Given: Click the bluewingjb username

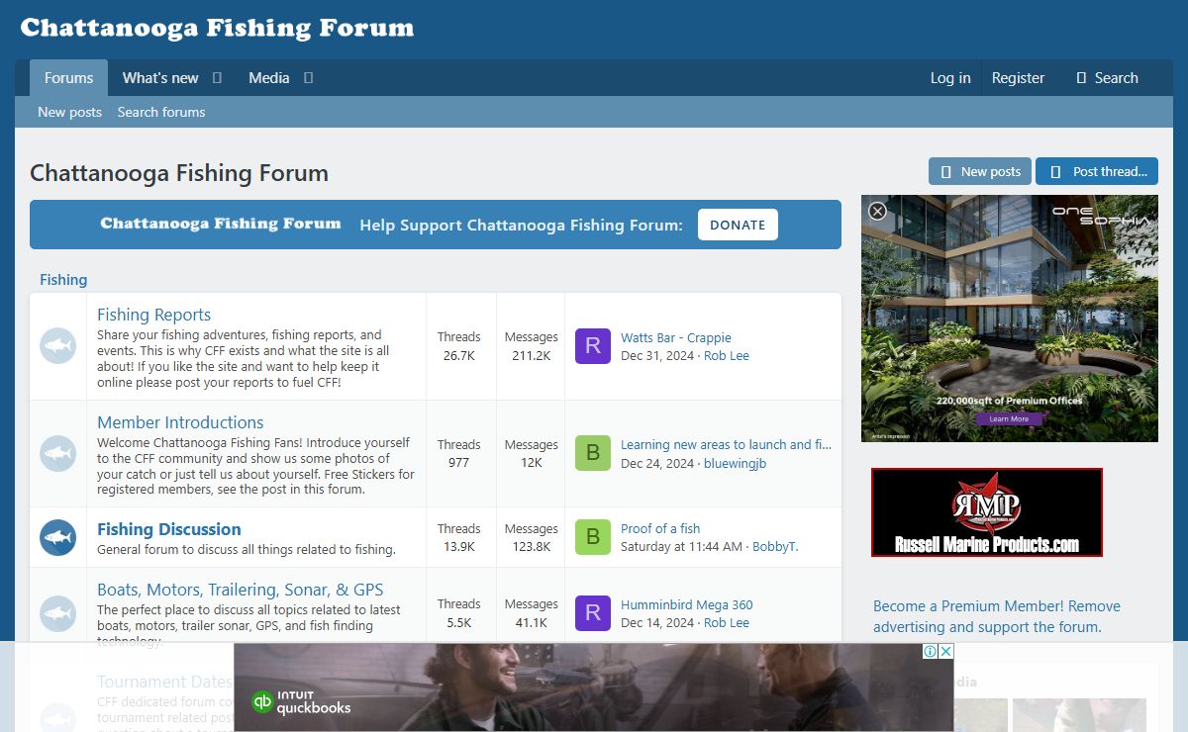Looking at the screenshot, I should pyautogui.click(x=735, y=463).
